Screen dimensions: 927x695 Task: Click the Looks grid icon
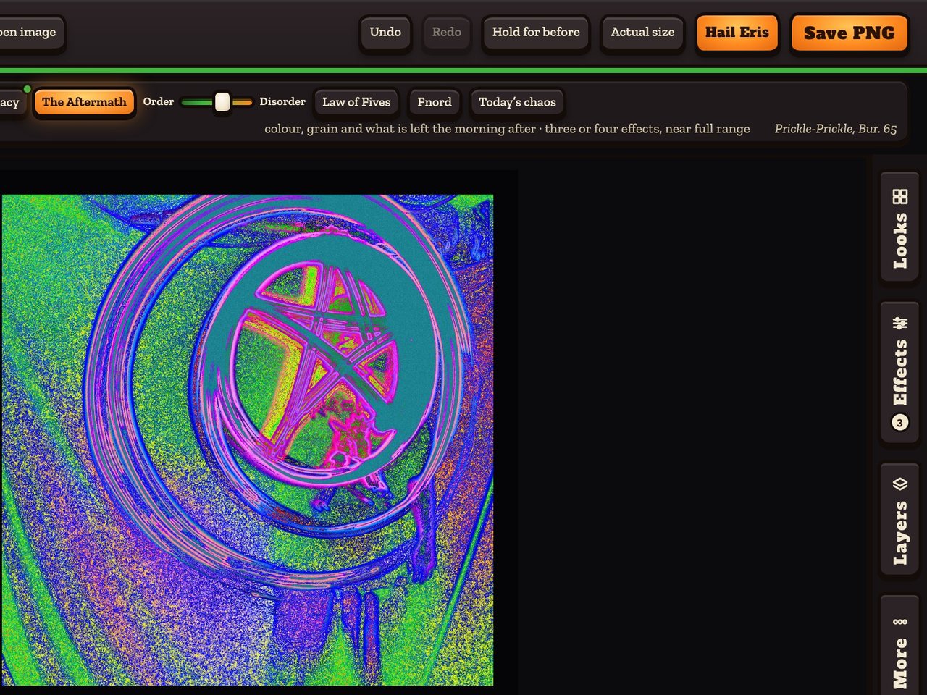pos(900,197)
